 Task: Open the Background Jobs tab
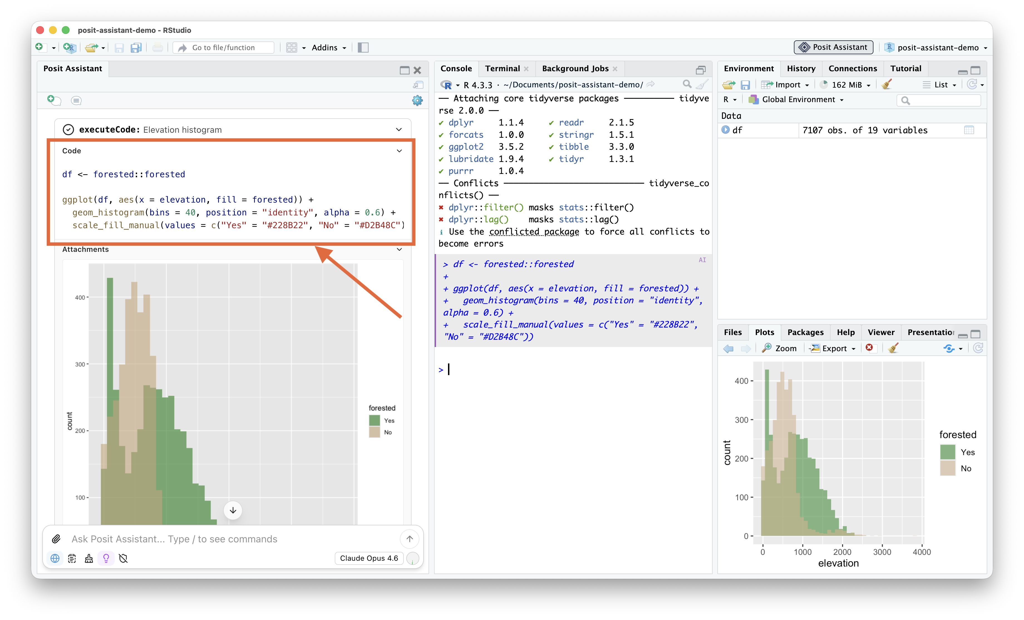575,68
